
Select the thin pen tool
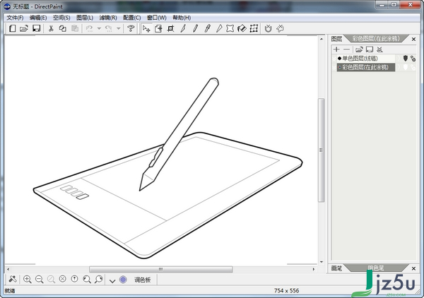[x=183, y=28]
